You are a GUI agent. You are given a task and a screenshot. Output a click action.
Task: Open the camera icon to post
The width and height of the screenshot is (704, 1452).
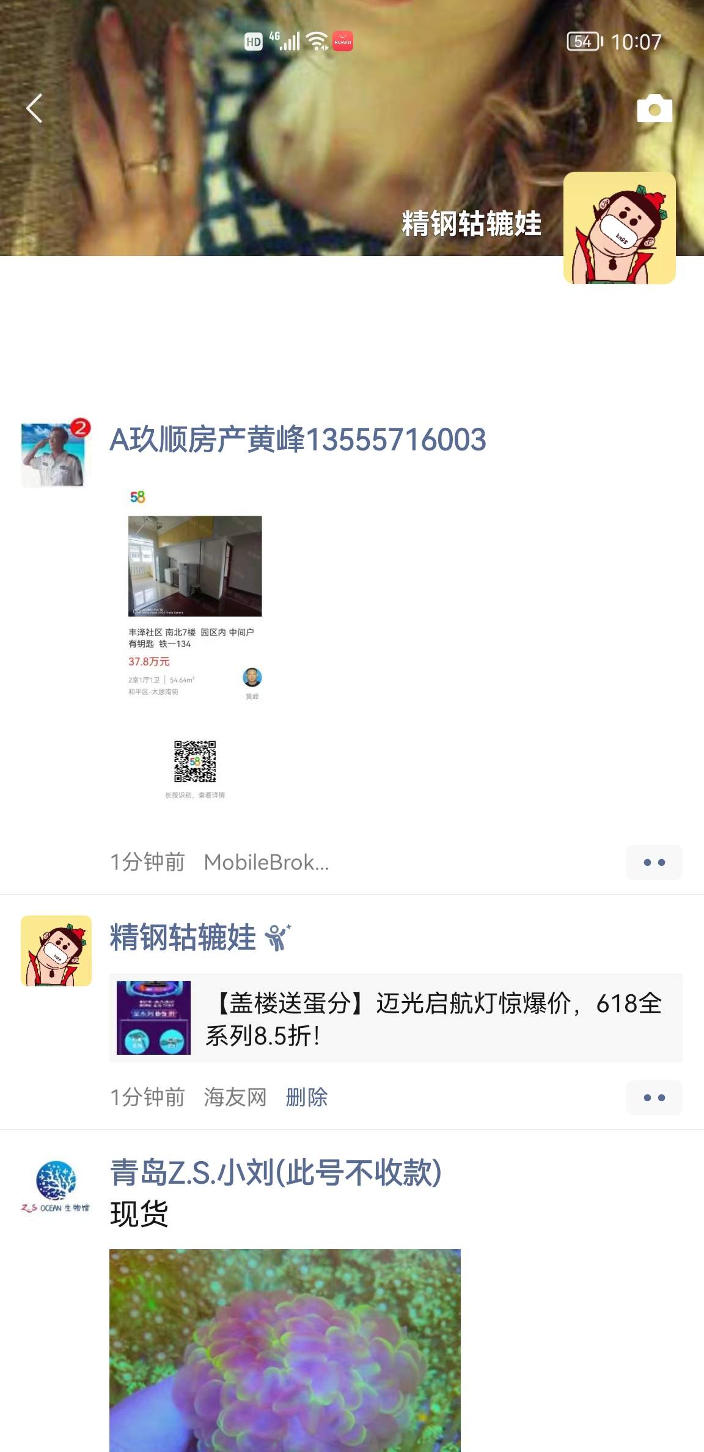click(654, 109)
